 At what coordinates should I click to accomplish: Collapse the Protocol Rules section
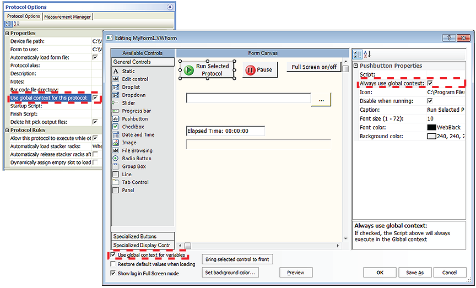coord(7,130)
